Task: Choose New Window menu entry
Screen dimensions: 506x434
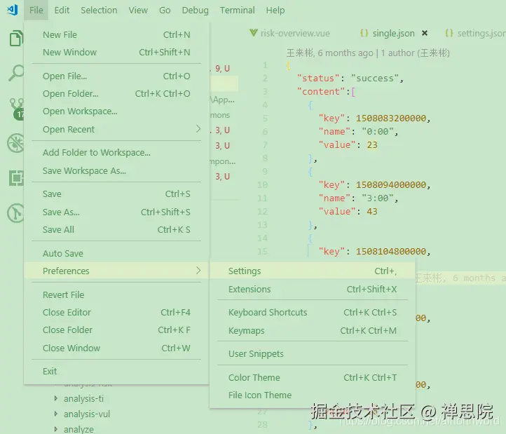Action: 116,52
